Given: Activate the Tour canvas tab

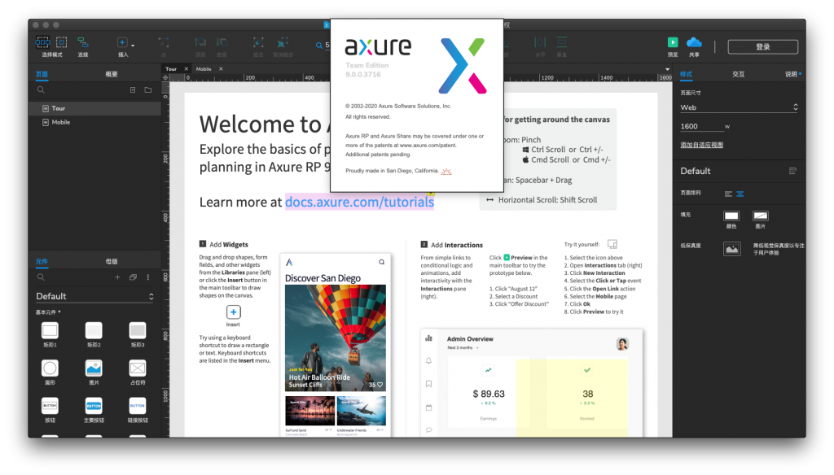Looking at the screenshot, I should pyautogui.click(x=171, y=69).
